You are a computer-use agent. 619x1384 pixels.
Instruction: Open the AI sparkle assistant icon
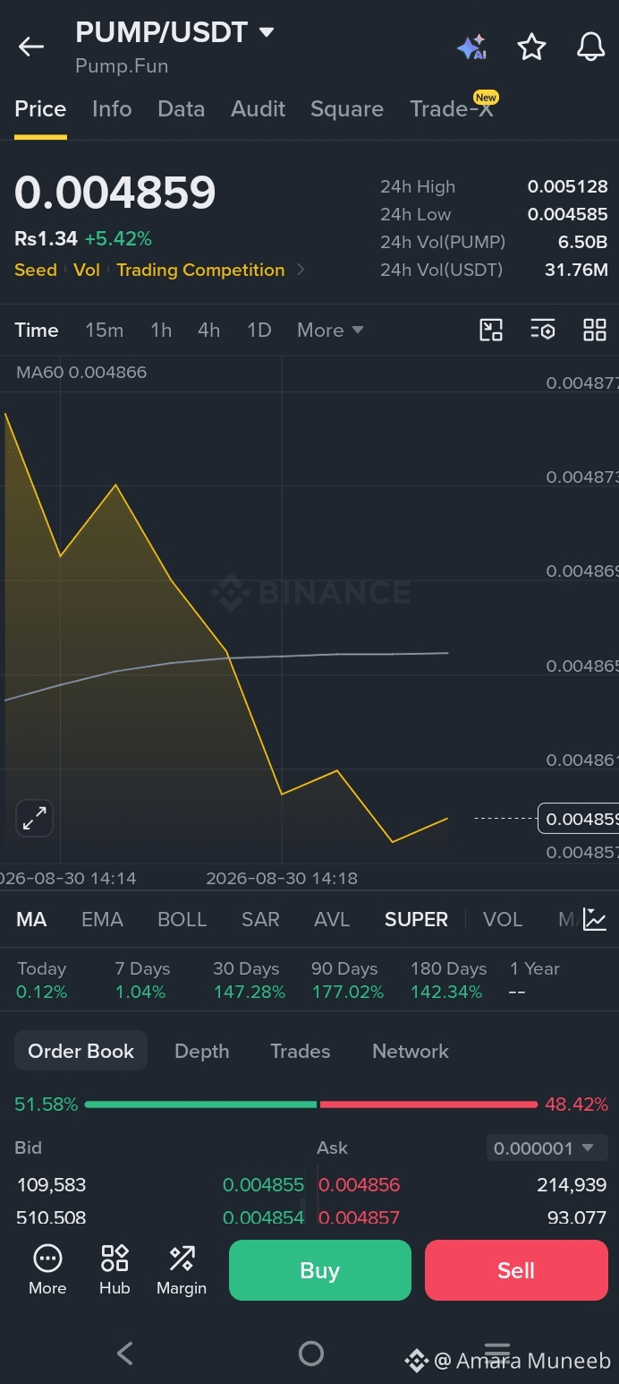[471, 47]
